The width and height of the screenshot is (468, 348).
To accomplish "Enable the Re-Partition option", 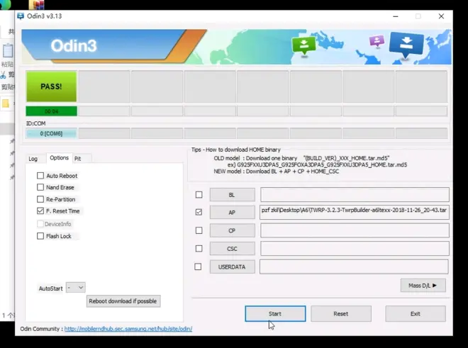I will pyautogui.click(x=40, y=199).
